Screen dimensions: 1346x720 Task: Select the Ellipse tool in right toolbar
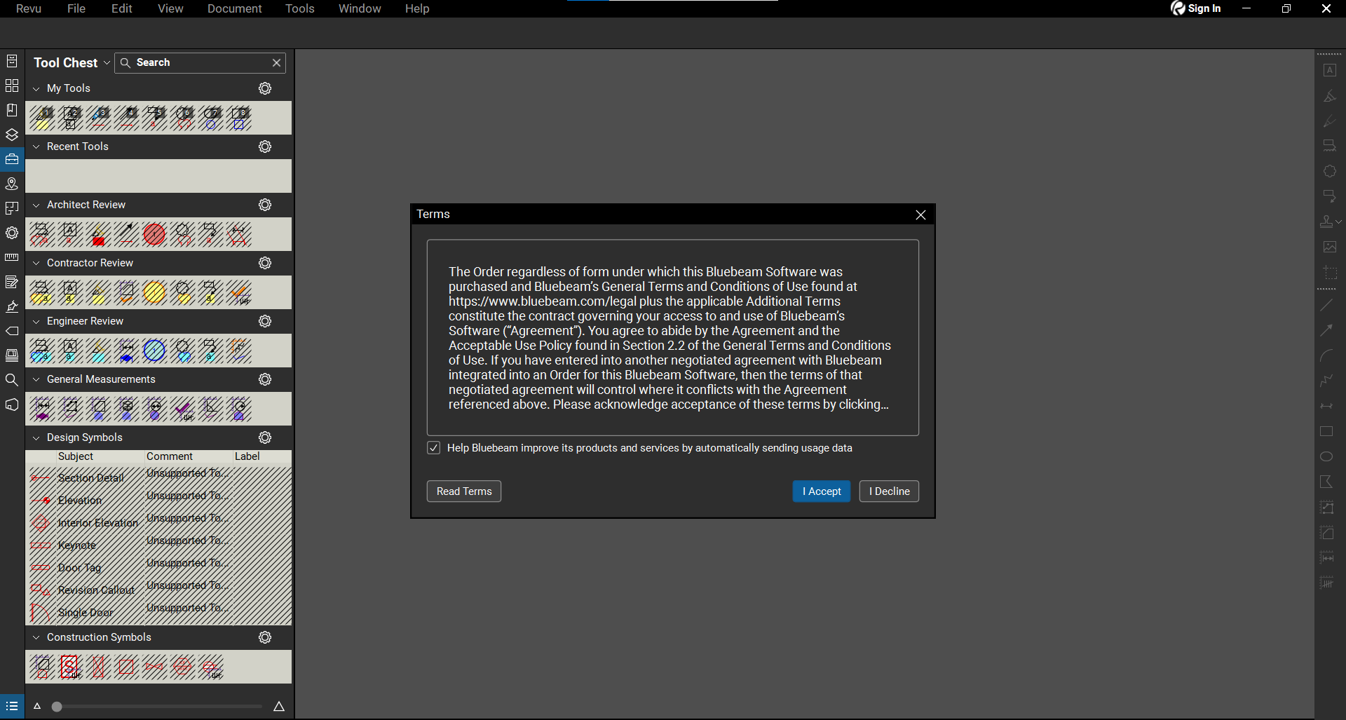point(1326,457)
